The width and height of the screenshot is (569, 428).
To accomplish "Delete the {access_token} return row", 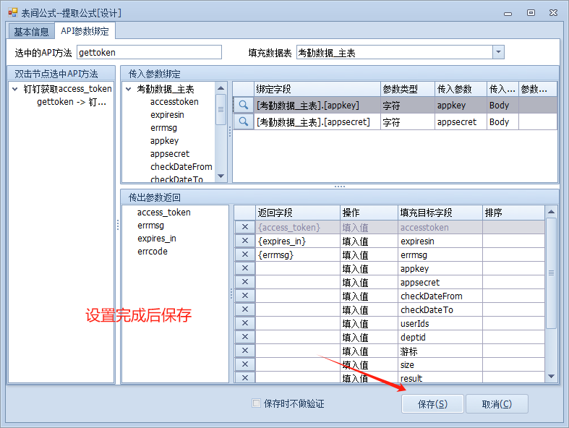I will coord(244,227).
